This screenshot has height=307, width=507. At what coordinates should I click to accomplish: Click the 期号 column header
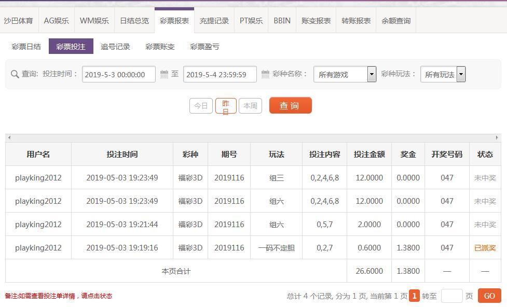229,154
